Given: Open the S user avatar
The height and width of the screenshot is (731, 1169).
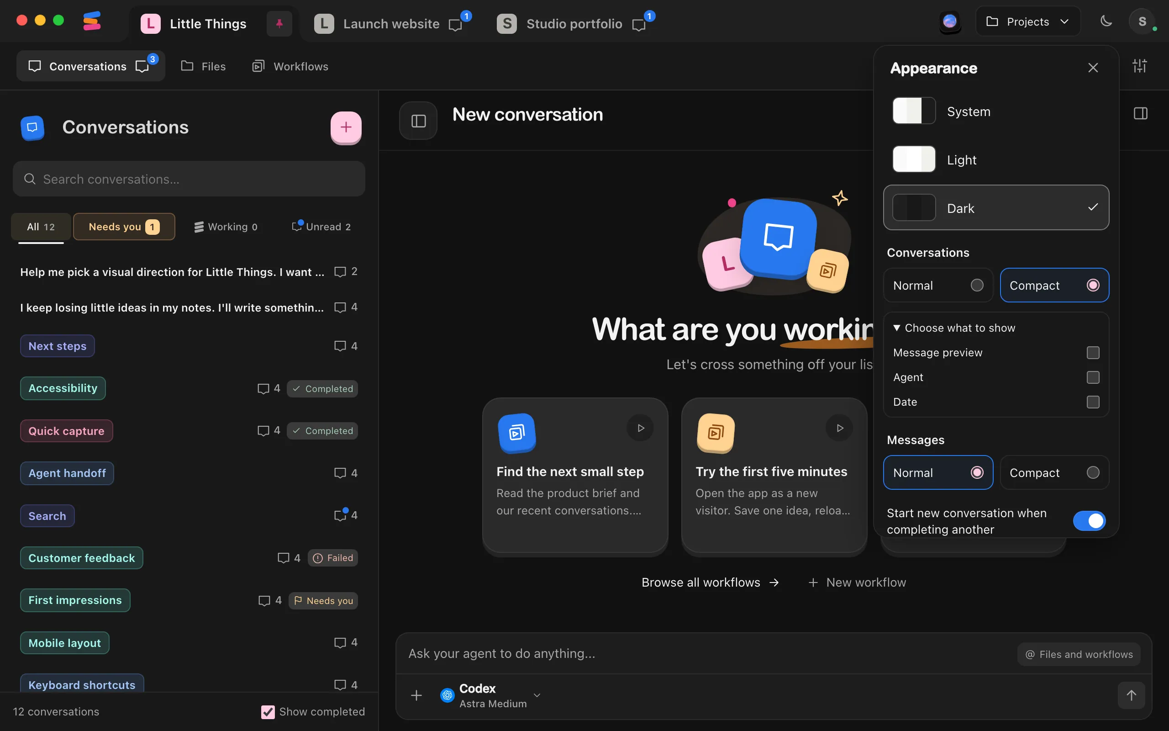Looking at the screenshot, I should coord(1142,21).
